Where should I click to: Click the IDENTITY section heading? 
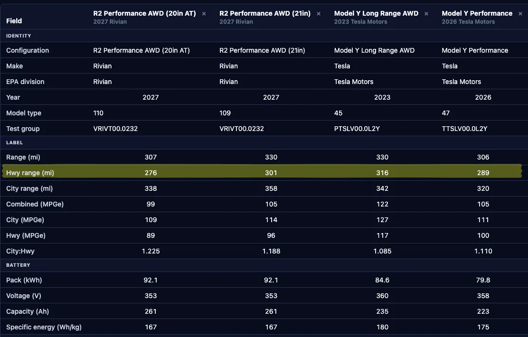tap(19, 36)
